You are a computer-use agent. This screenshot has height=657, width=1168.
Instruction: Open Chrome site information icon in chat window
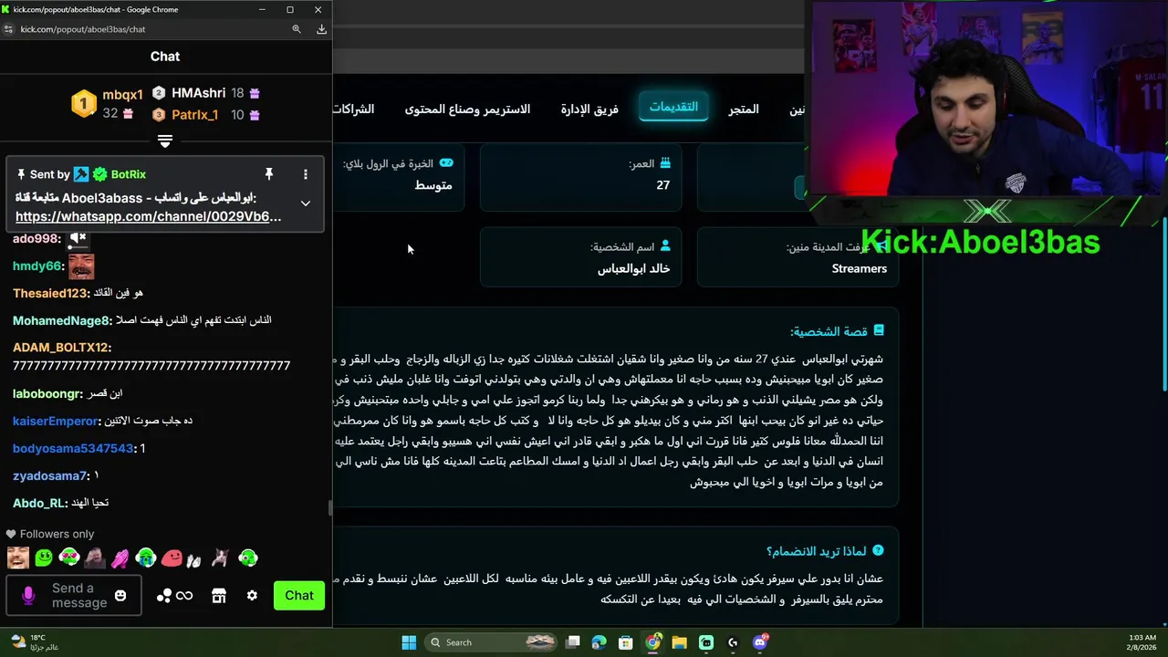coord(8,29)
